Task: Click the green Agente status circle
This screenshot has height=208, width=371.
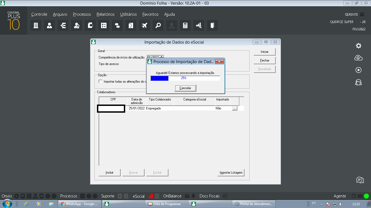Action: pyautogui.click(x=366, y=196)
